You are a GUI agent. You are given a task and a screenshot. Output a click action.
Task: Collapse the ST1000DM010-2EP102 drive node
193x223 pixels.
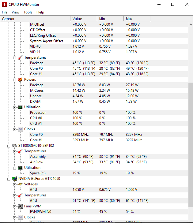[9, 146]
